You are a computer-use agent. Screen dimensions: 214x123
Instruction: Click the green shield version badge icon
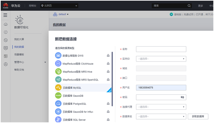[x=171, y=14]
